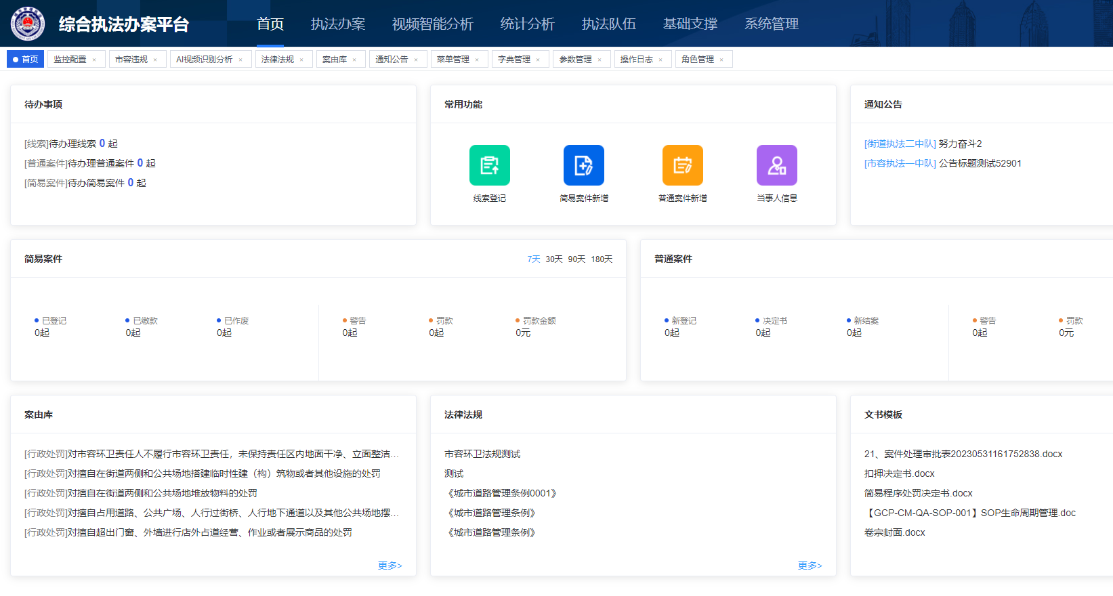Select the 7天 range for 简易案件

coord(534,259)
